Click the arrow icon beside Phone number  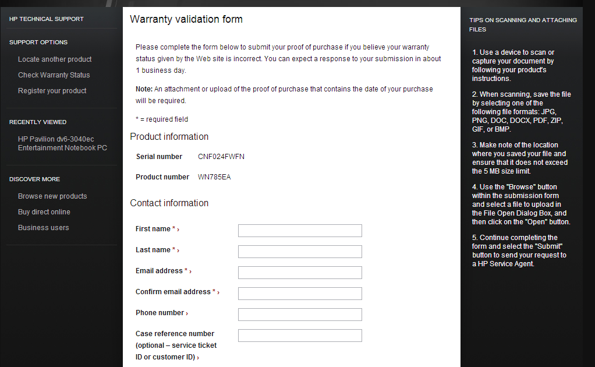coord(187,313)
